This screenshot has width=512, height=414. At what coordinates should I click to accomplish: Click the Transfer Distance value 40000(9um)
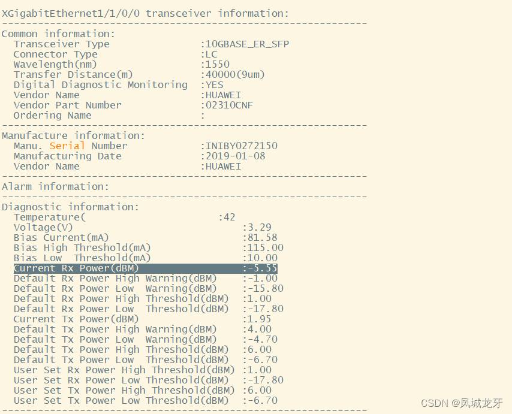point(235,75)
